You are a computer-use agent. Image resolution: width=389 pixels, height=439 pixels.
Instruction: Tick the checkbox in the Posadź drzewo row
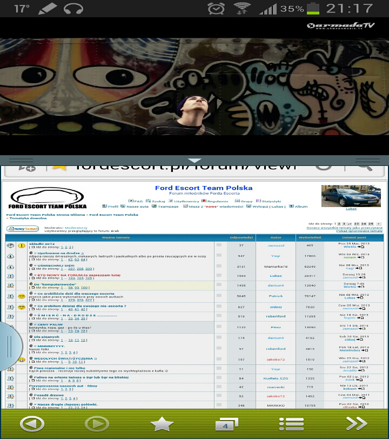click(219, 396)
